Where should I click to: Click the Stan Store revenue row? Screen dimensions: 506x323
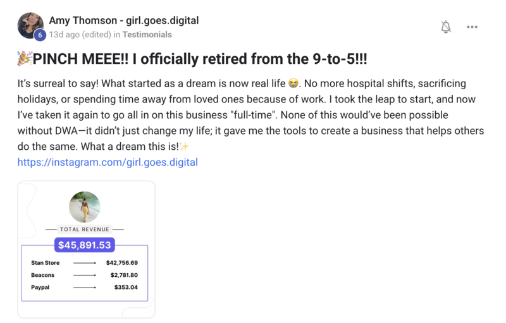[85, 263]
